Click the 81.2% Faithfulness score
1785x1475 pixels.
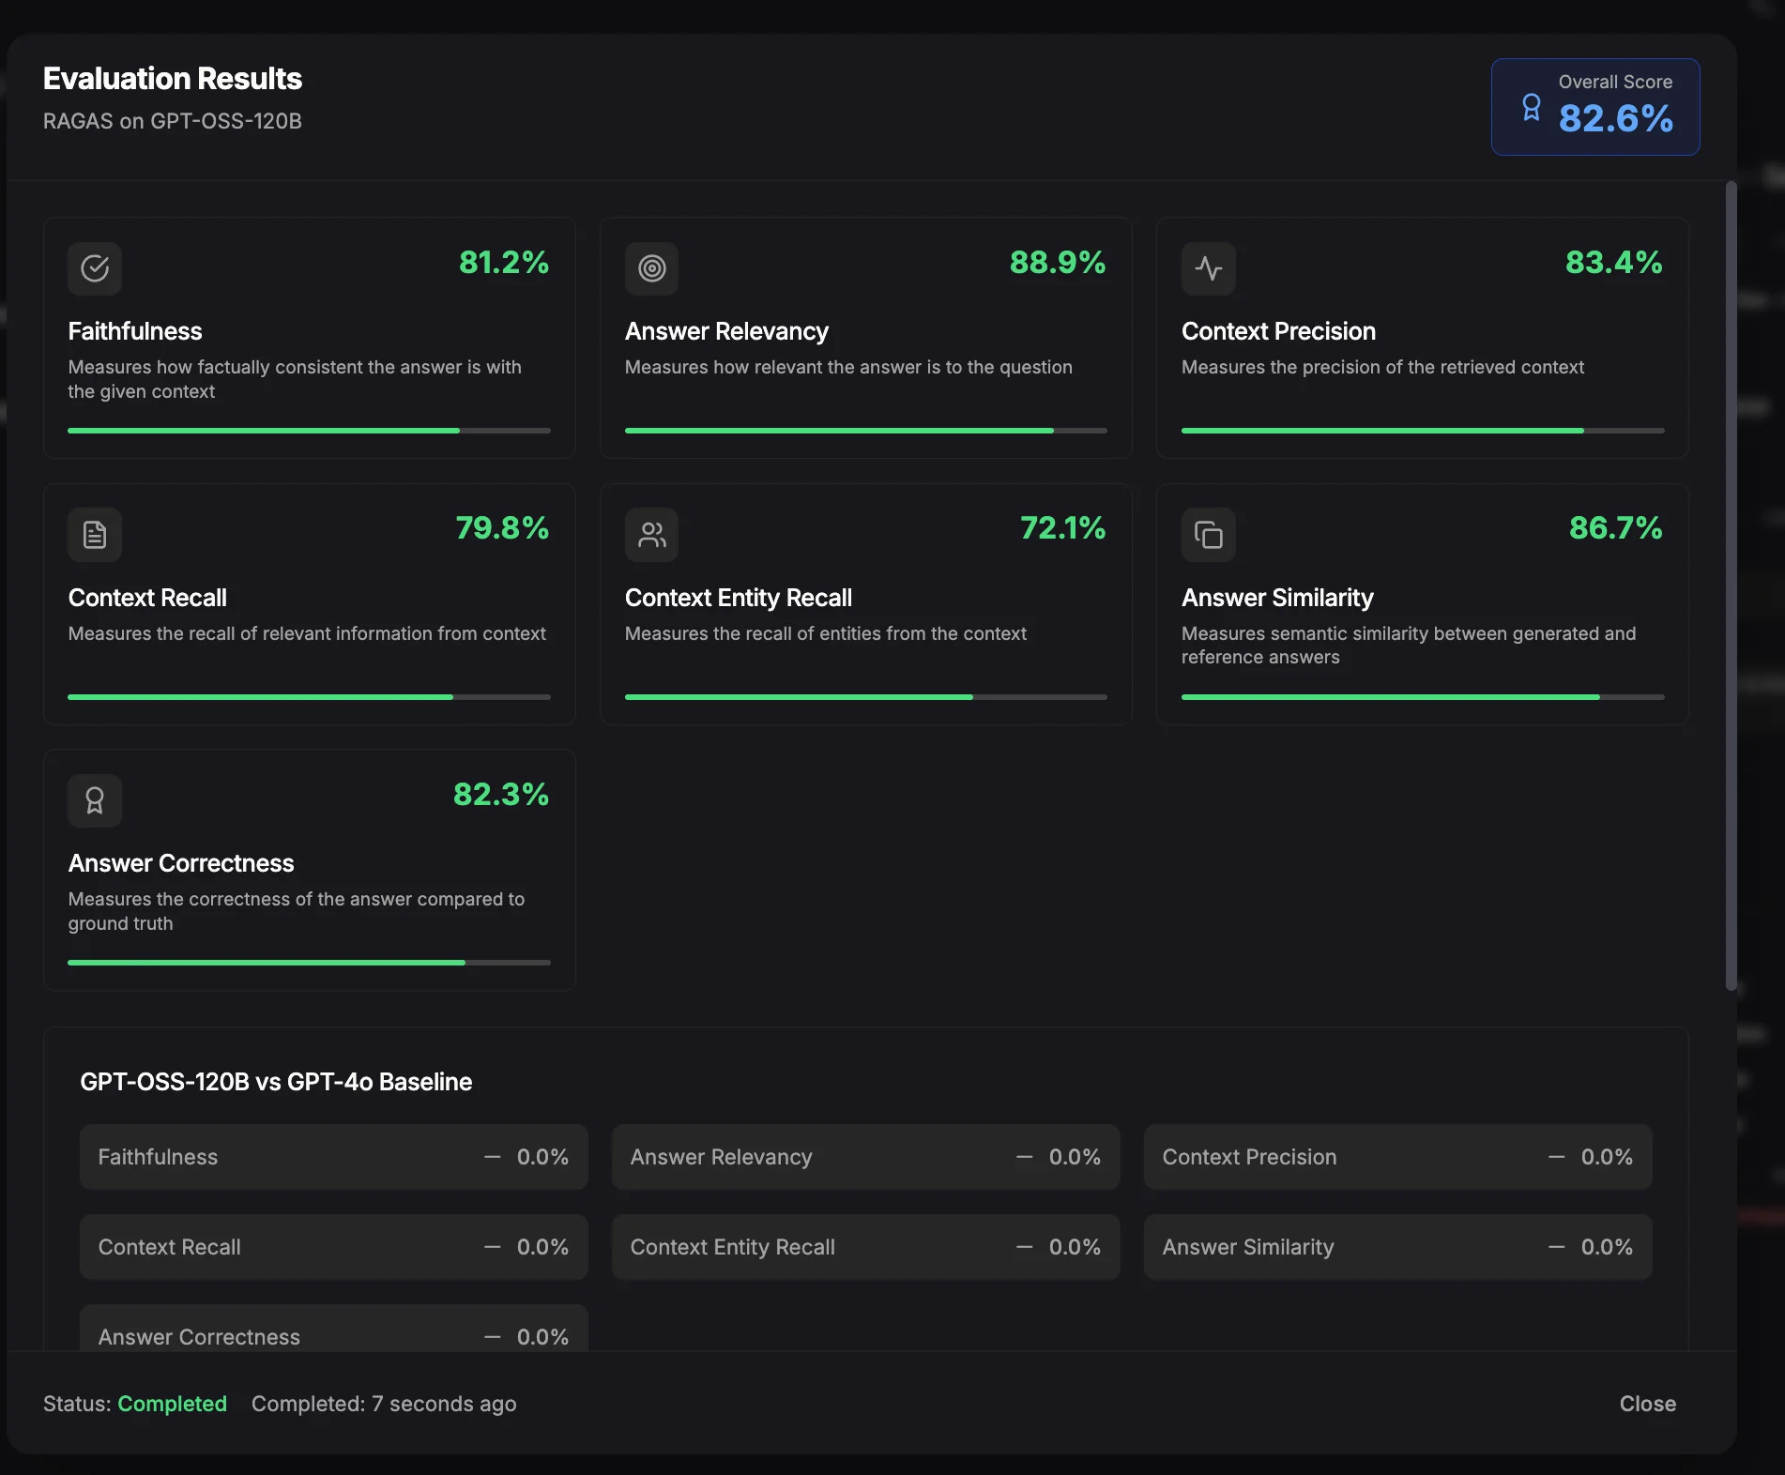[504, 263]
